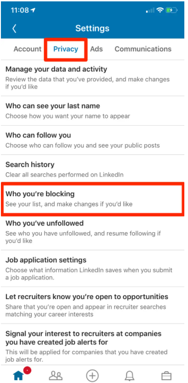
Task: Tap the battery indicator in status bar
Action: pos(171,10)
